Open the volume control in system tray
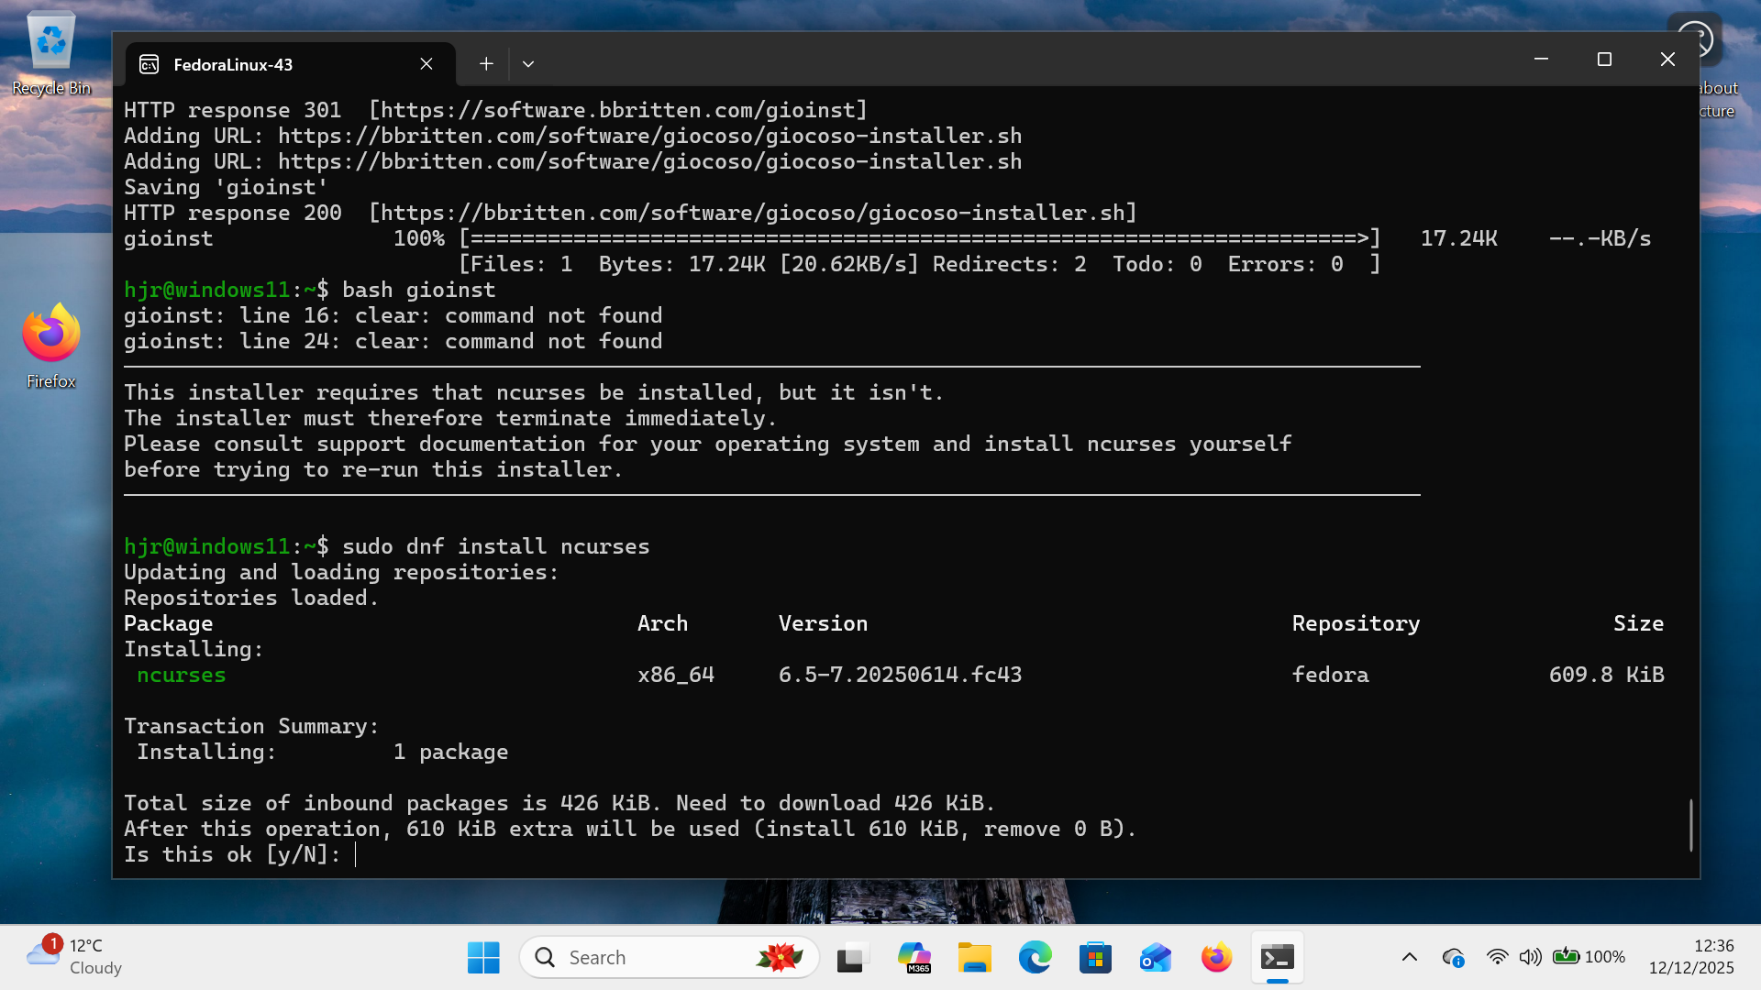Image resolution: width=1761 pixels, height=990 pixels. [1530, 958]
